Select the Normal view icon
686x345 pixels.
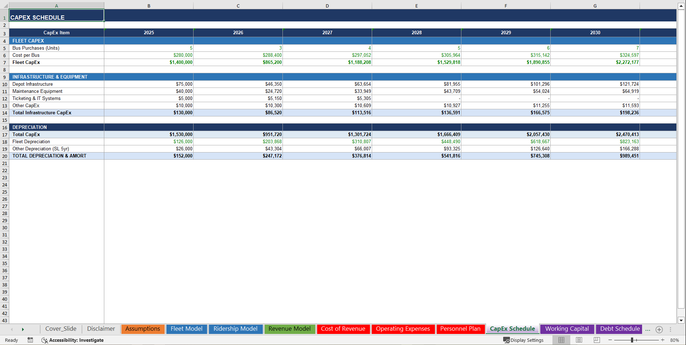click(x=561, y=340)
